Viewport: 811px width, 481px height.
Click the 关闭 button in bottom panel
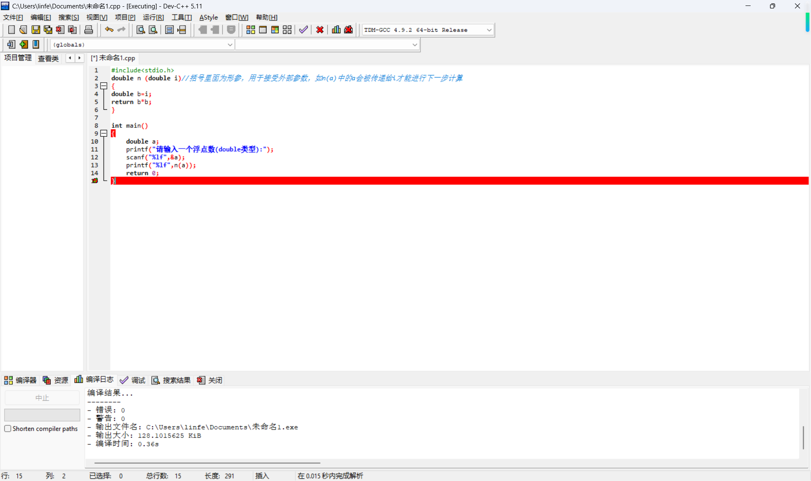pyautogui.click(x=210, y=380)
